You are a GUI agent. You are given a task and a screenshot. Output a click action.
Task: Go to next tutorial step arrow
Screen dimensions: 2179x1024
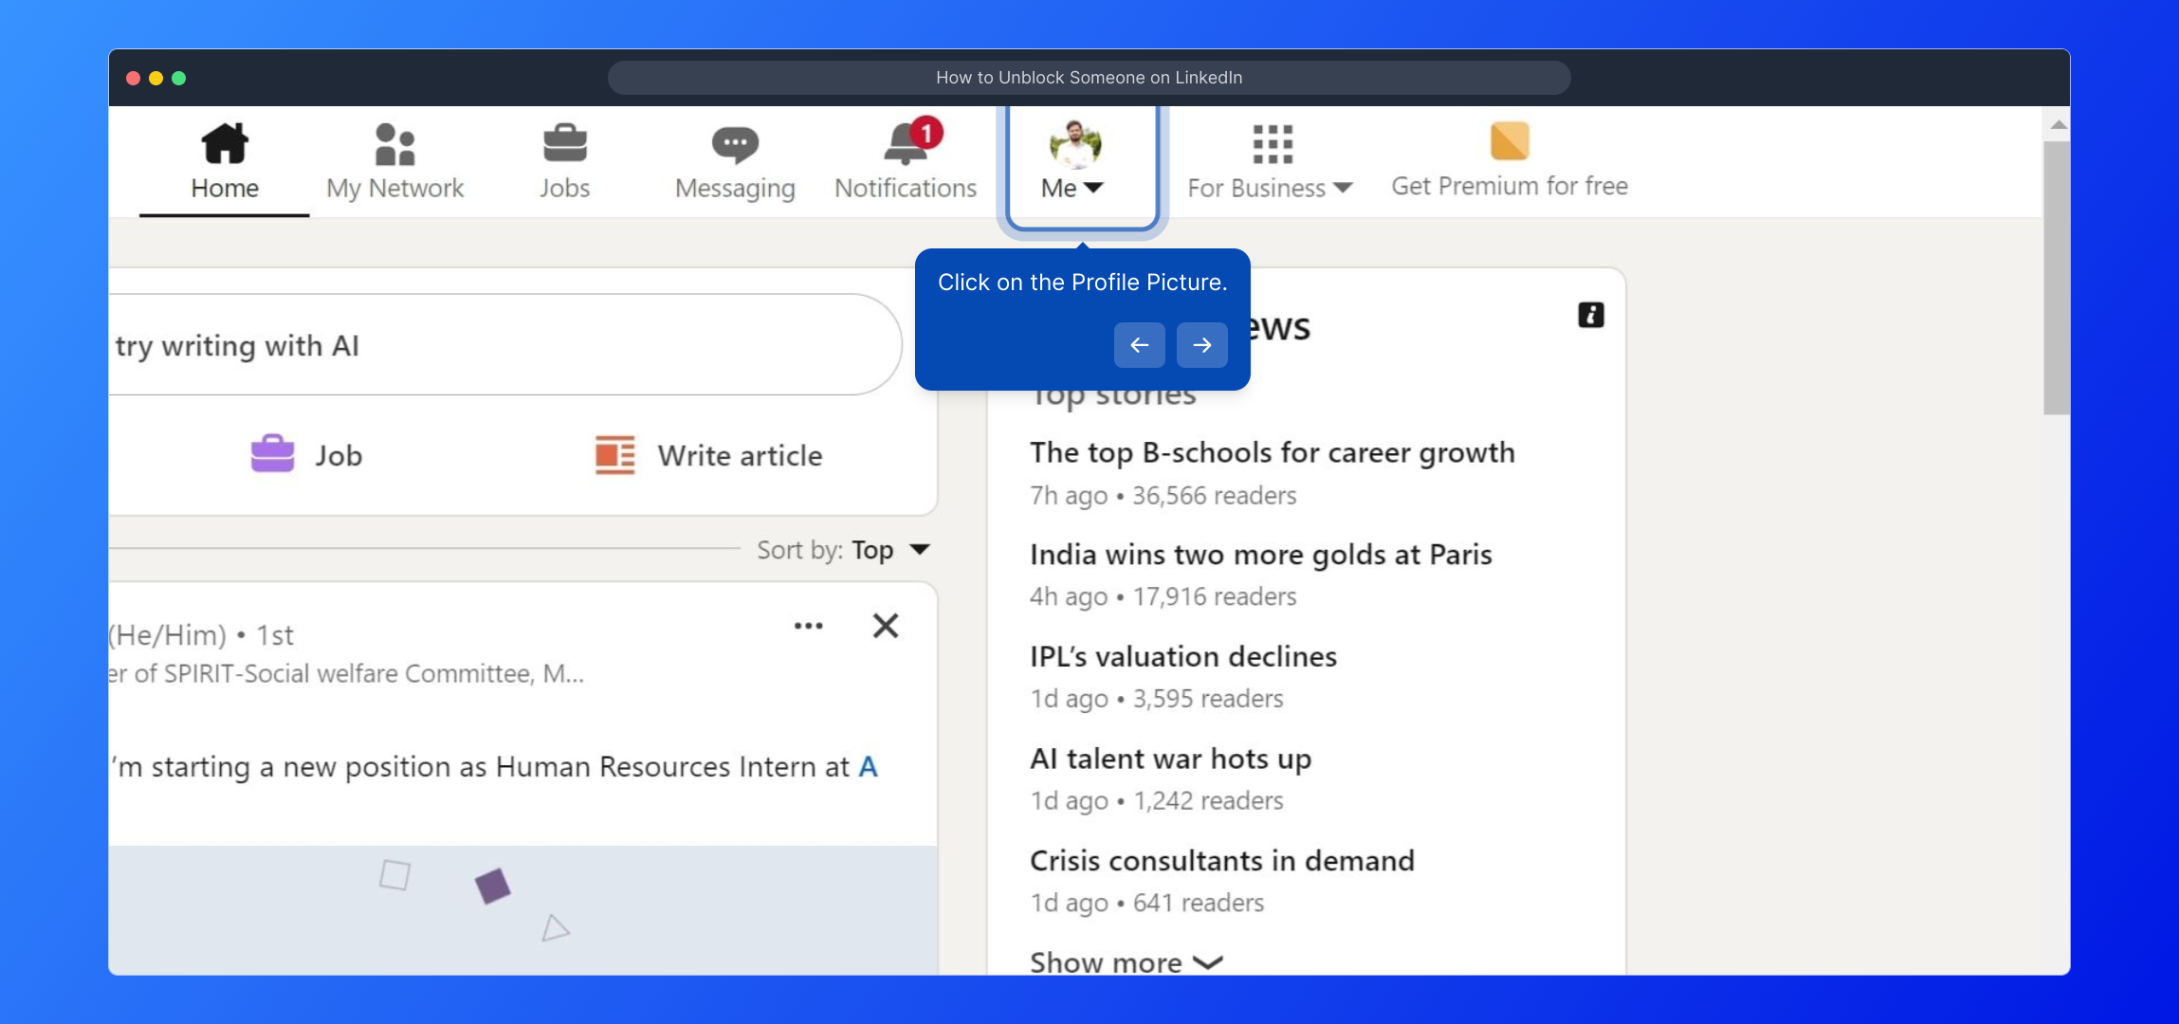(x=1201, y=345)
